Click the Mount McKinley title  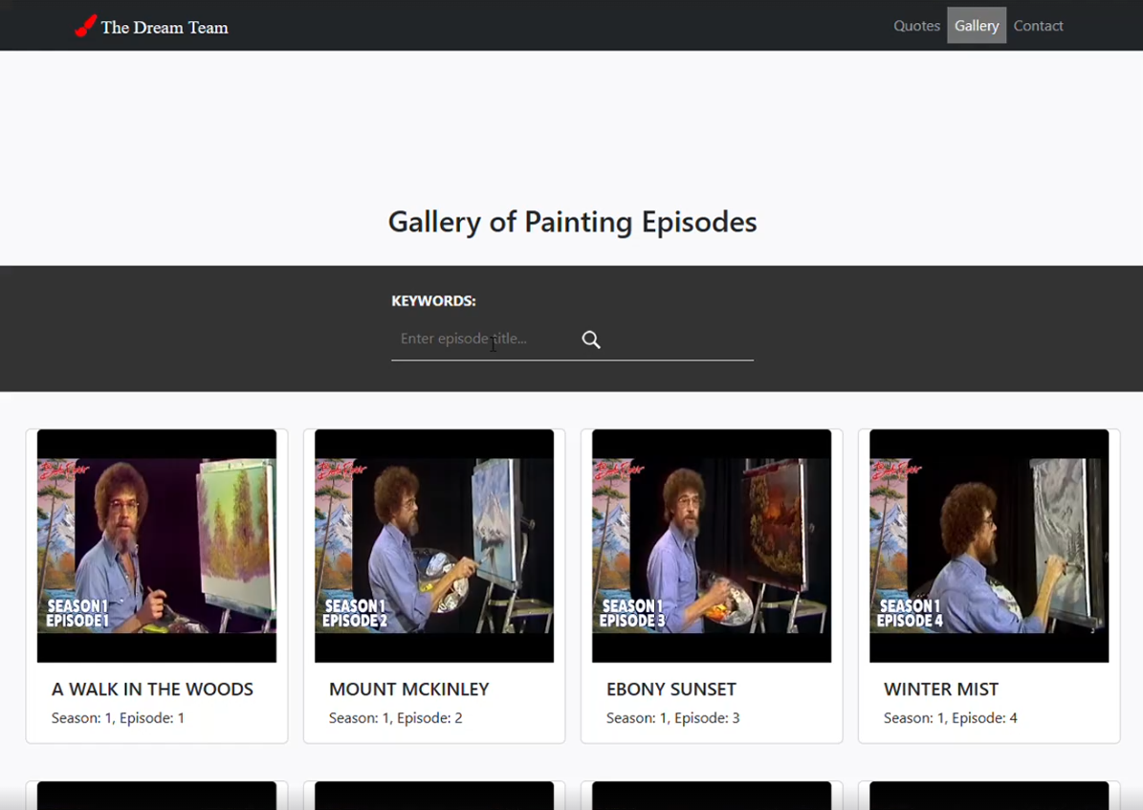[409, 689]
